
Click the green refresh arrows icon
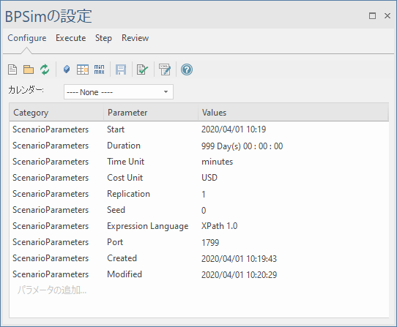45,69
